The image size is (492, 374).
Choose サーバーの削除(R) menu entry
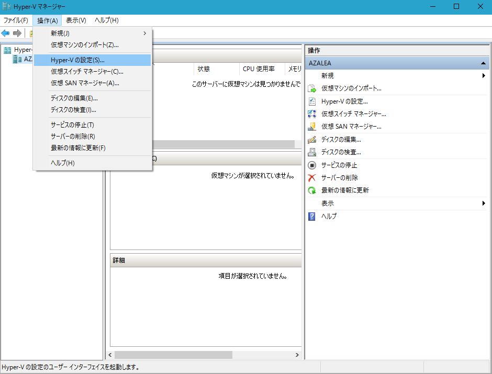(92, 137)
